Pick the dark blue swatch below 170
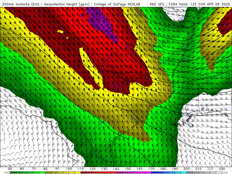Screen dimensions: 232x174 click(x=154, y=172)
